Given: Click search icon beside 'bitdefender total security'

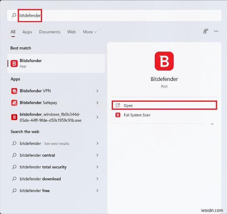Looking at the screenshot, I should 14,167.
